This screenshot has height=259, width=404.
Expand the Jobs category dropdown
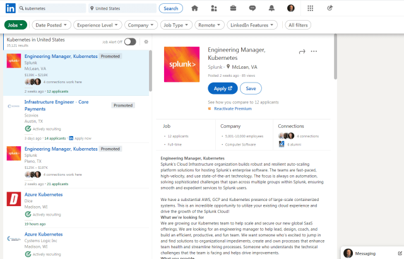15,25
